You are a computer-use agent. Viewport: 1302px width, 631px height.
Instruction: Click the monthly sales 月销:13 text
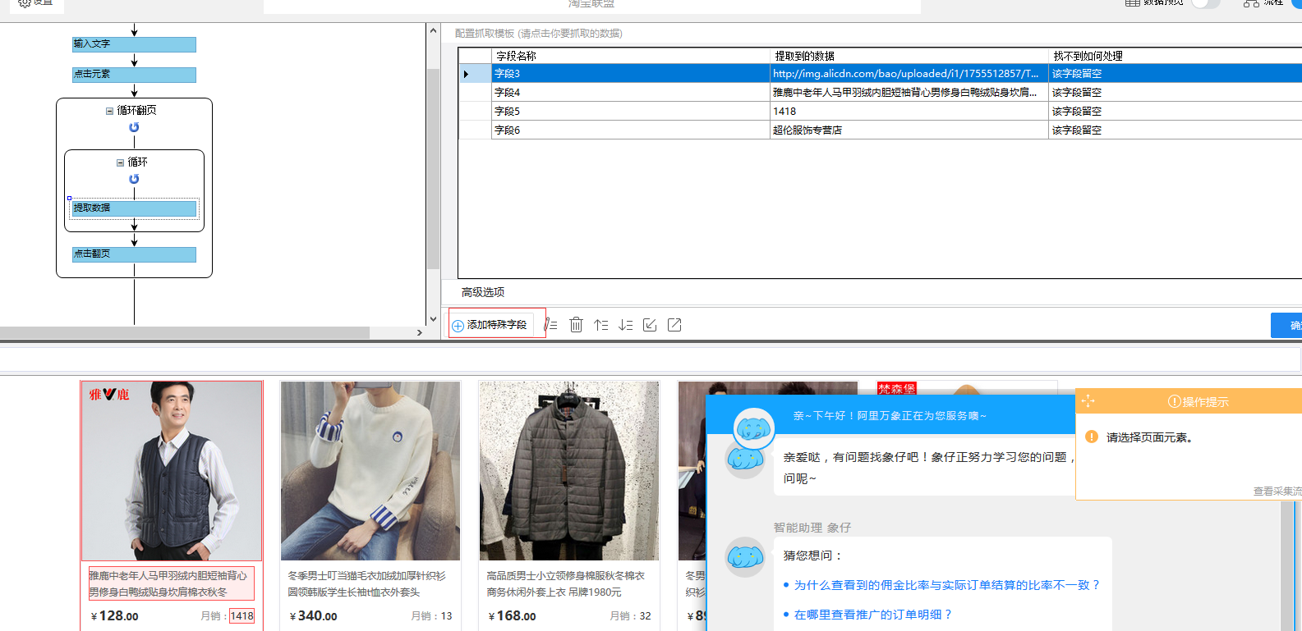click(431, 616)
